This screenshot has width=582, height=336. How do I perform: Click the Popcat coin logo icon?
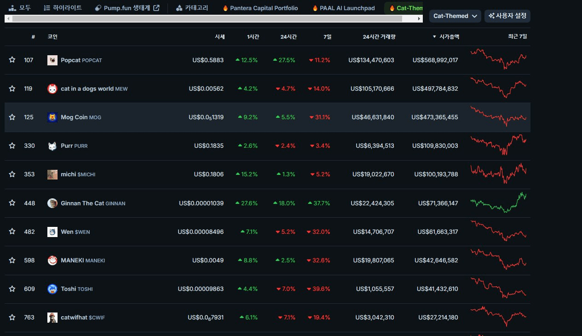[x=52, y=60]
